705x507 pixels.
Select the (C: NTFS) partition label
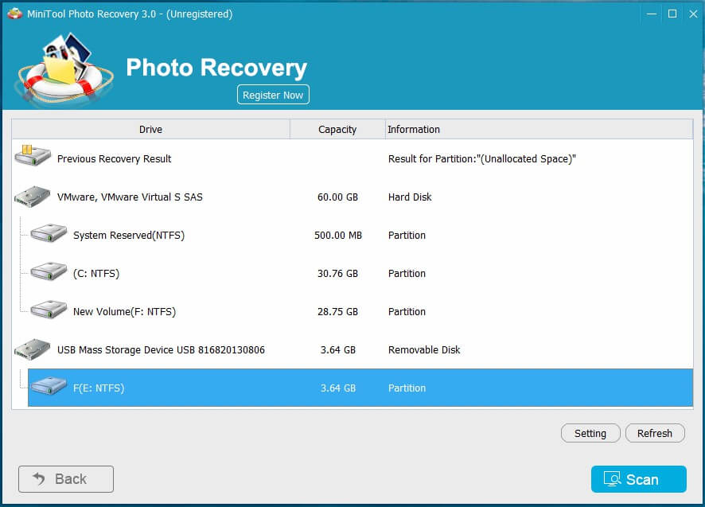point(96,274)
